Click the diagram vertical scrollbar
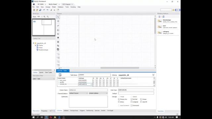Image resolution: width=212 pixels, height=119 pixels. click(x=155, y=26)
